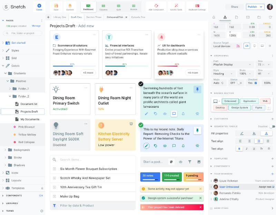Select the Columns view tab

(x=103, y=7)
